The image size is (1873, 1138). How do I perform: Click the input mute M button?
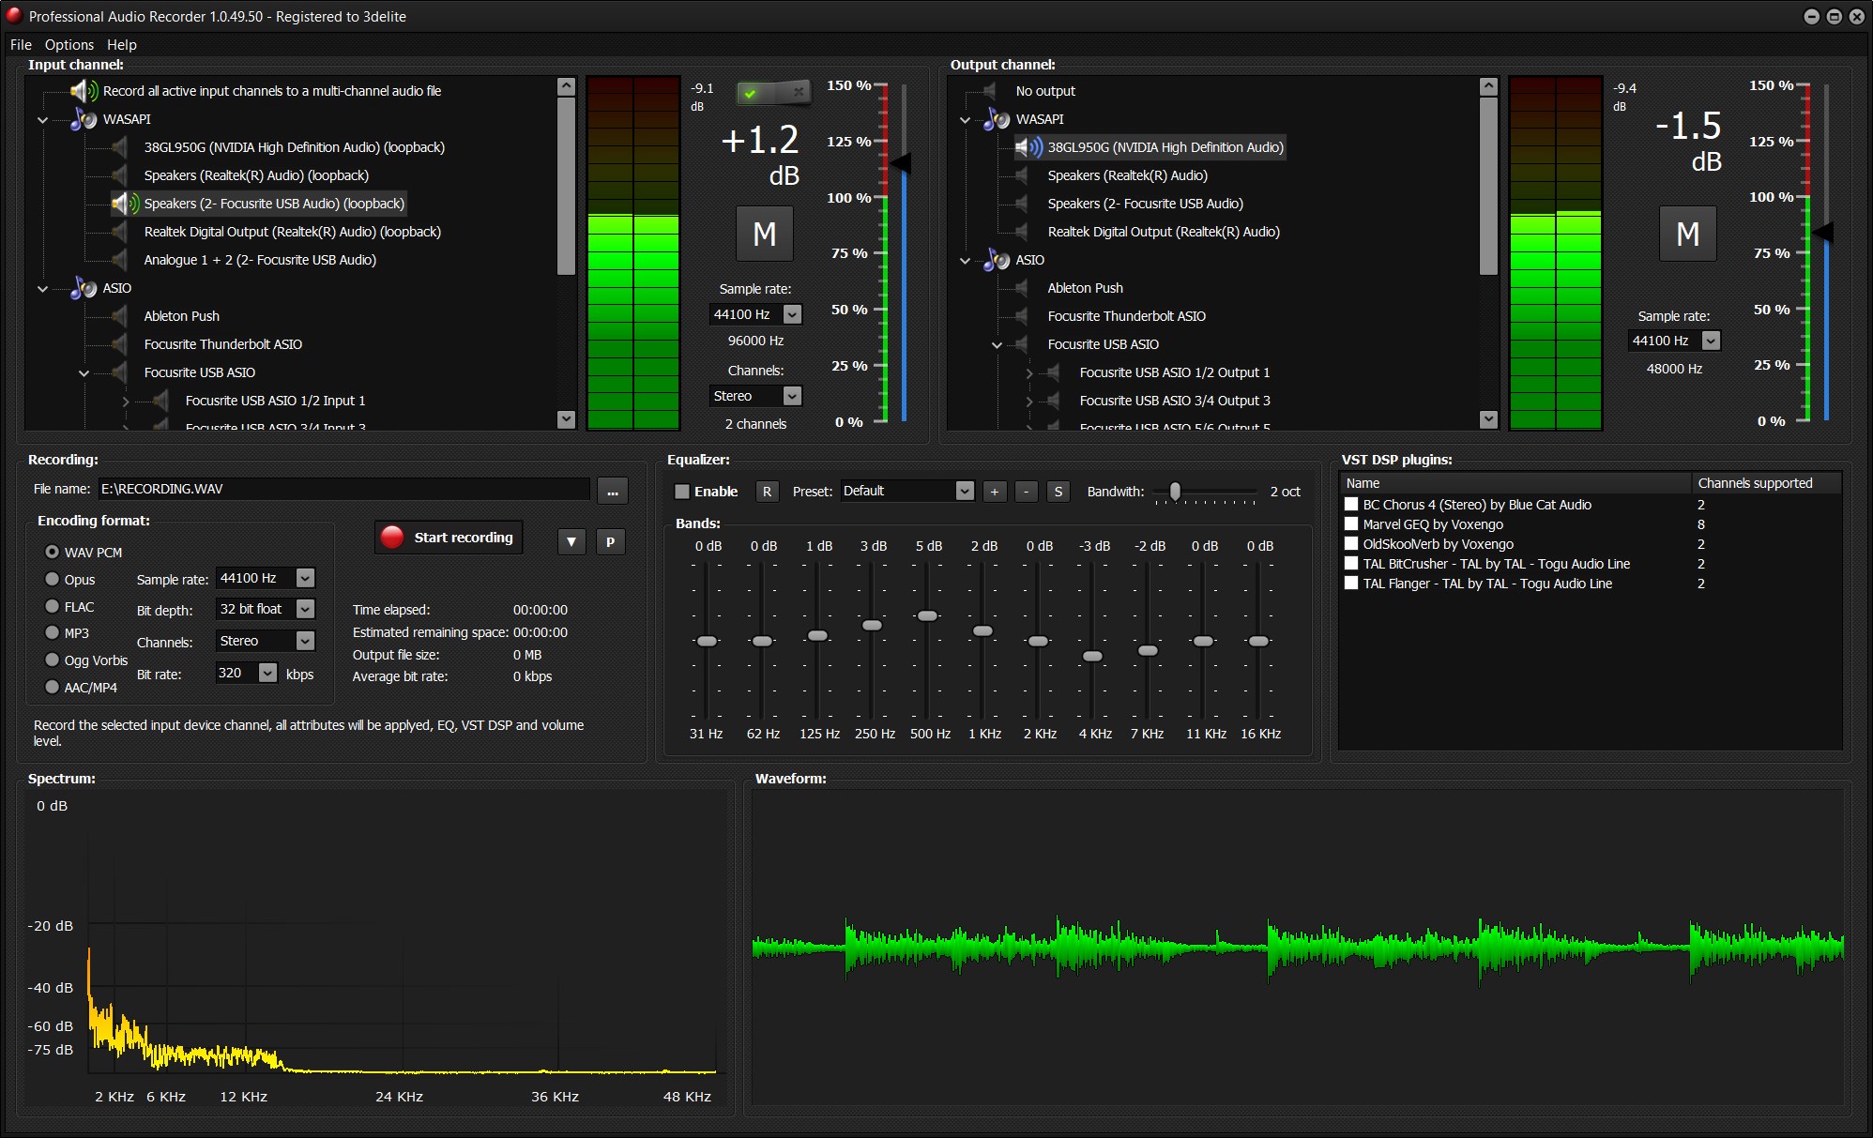(x=764, y=234)
